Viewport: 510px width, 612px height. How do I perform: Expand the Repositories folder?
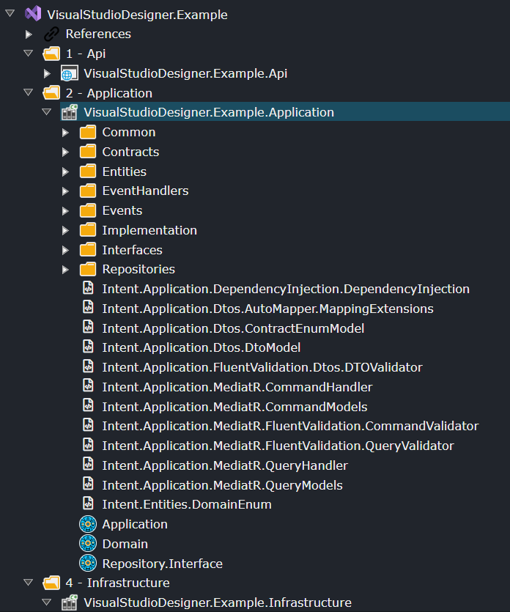[x=65, y=270]
